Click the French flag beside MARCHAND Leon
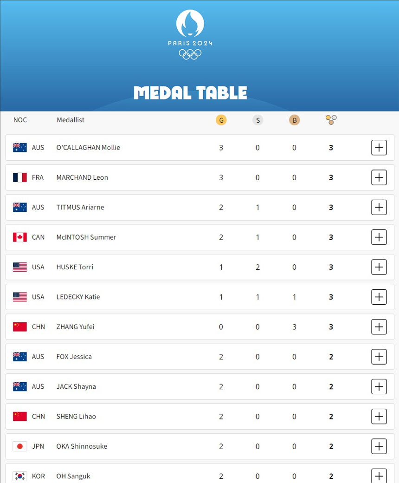This screenshot has width=399, height=483. tap(19, 177)
